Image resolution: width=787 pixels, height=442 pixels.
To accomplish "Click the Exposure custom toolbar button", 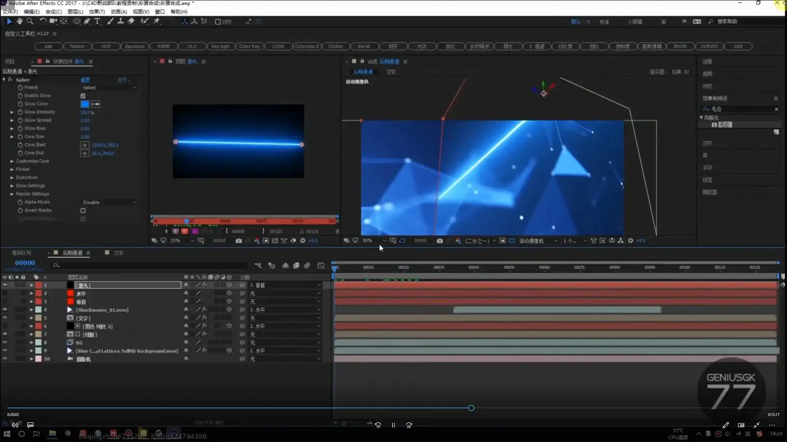I will 134,46.
